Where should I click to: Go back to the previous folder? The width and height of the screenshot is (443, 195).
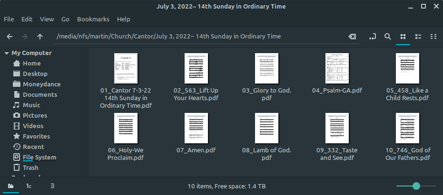click(10, 37)
